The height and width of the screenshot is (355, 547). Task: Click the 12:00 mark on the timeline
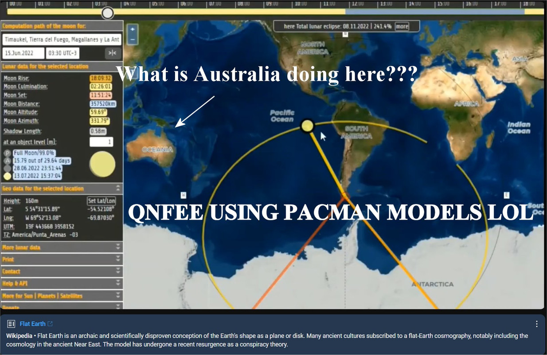point(357,4)
